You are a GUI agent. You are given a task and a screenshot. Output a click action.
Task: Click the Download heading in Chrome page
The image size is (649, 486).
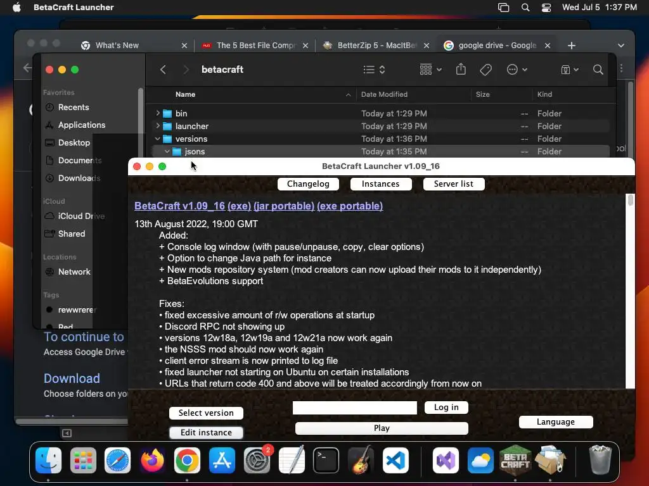72,378
